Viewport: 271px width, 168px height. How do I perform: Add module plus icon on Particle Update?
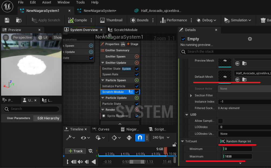(x=137, y=98)
